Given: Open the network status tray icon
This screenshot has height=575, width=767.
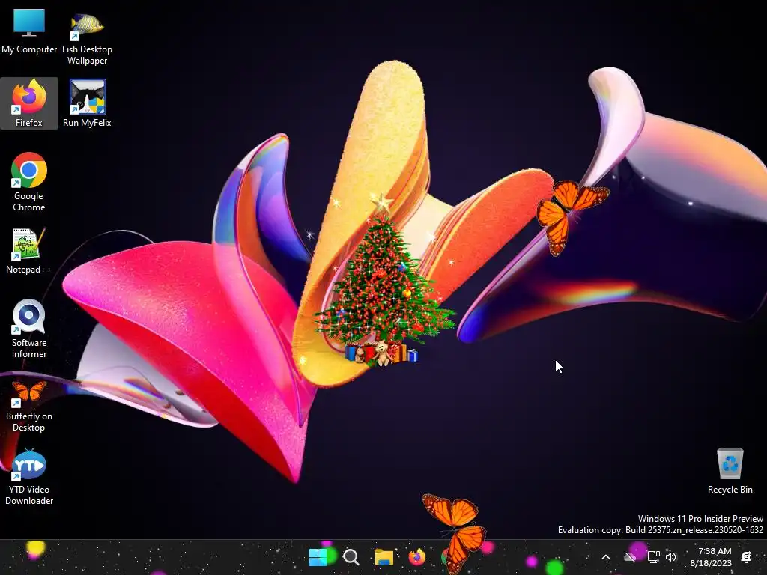Looking at the screenshot, I should pyautogui.click(x=653, y=557).
